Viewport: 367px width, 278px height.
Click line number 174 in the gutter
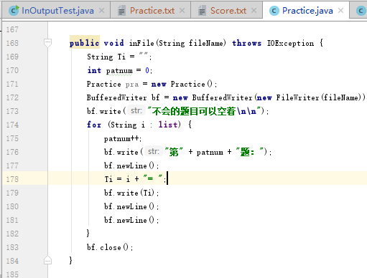[12, 125]
